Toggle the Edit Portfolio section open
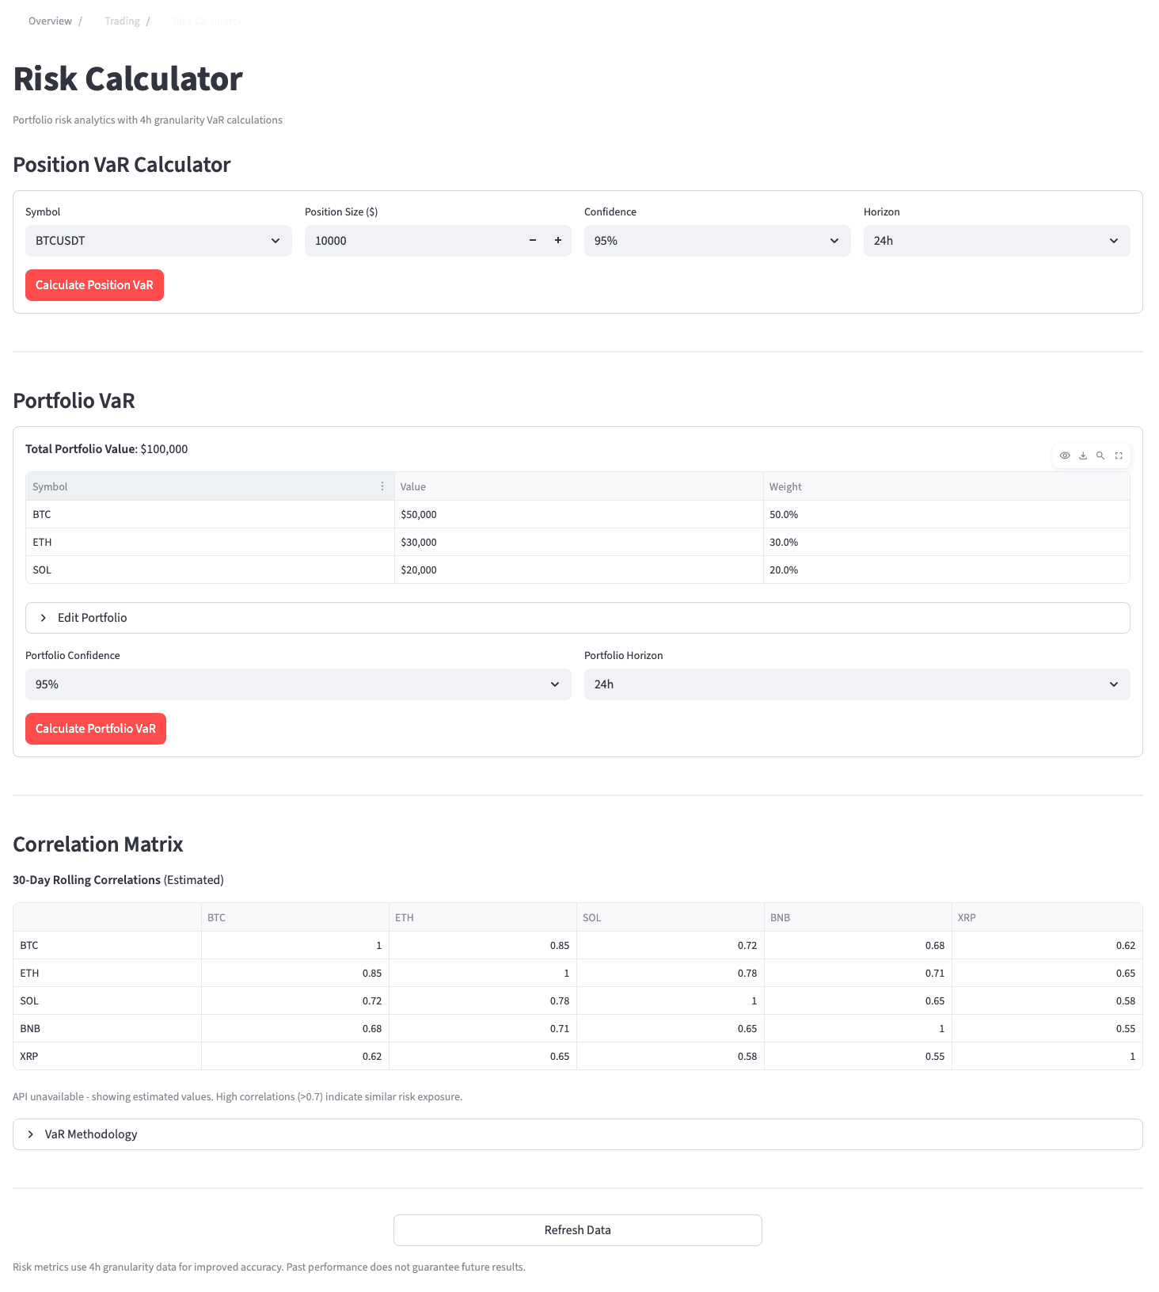This screenshot has width=1159, height=1292. 92,617
